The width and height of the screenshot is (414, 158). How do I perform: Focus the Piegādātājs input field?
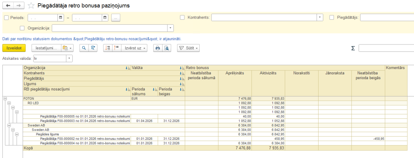(387, 18)
